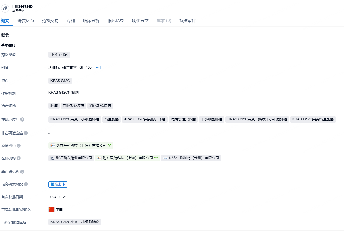Click the first approval date 2024-08-21

pyautogui.click(x=58, y=197)
